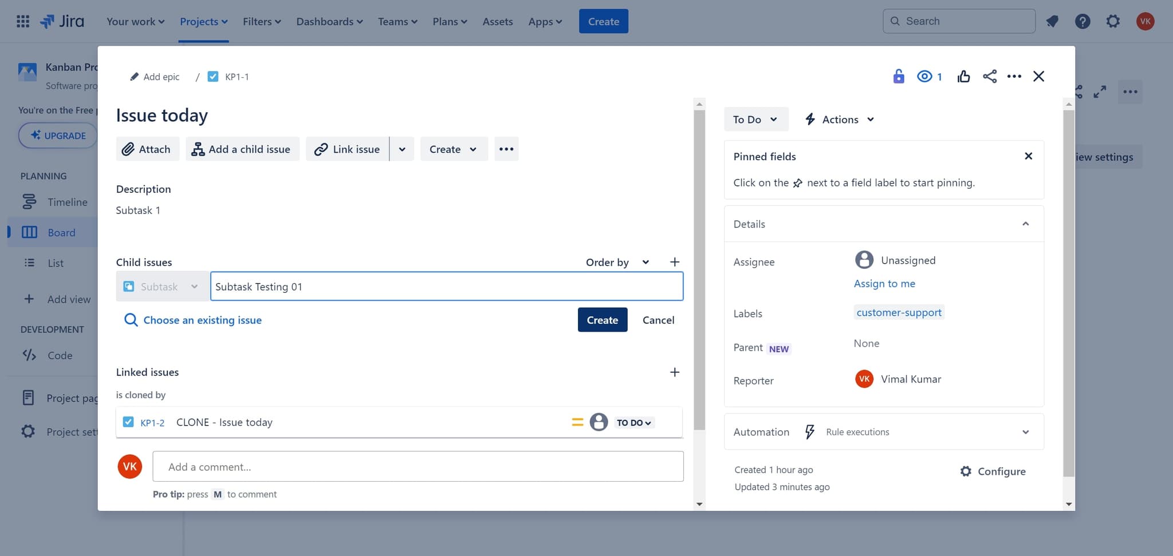Open the Jira app switcher grid
The height and width of the screenshot is (556, 1173).
tap(23, 21)
